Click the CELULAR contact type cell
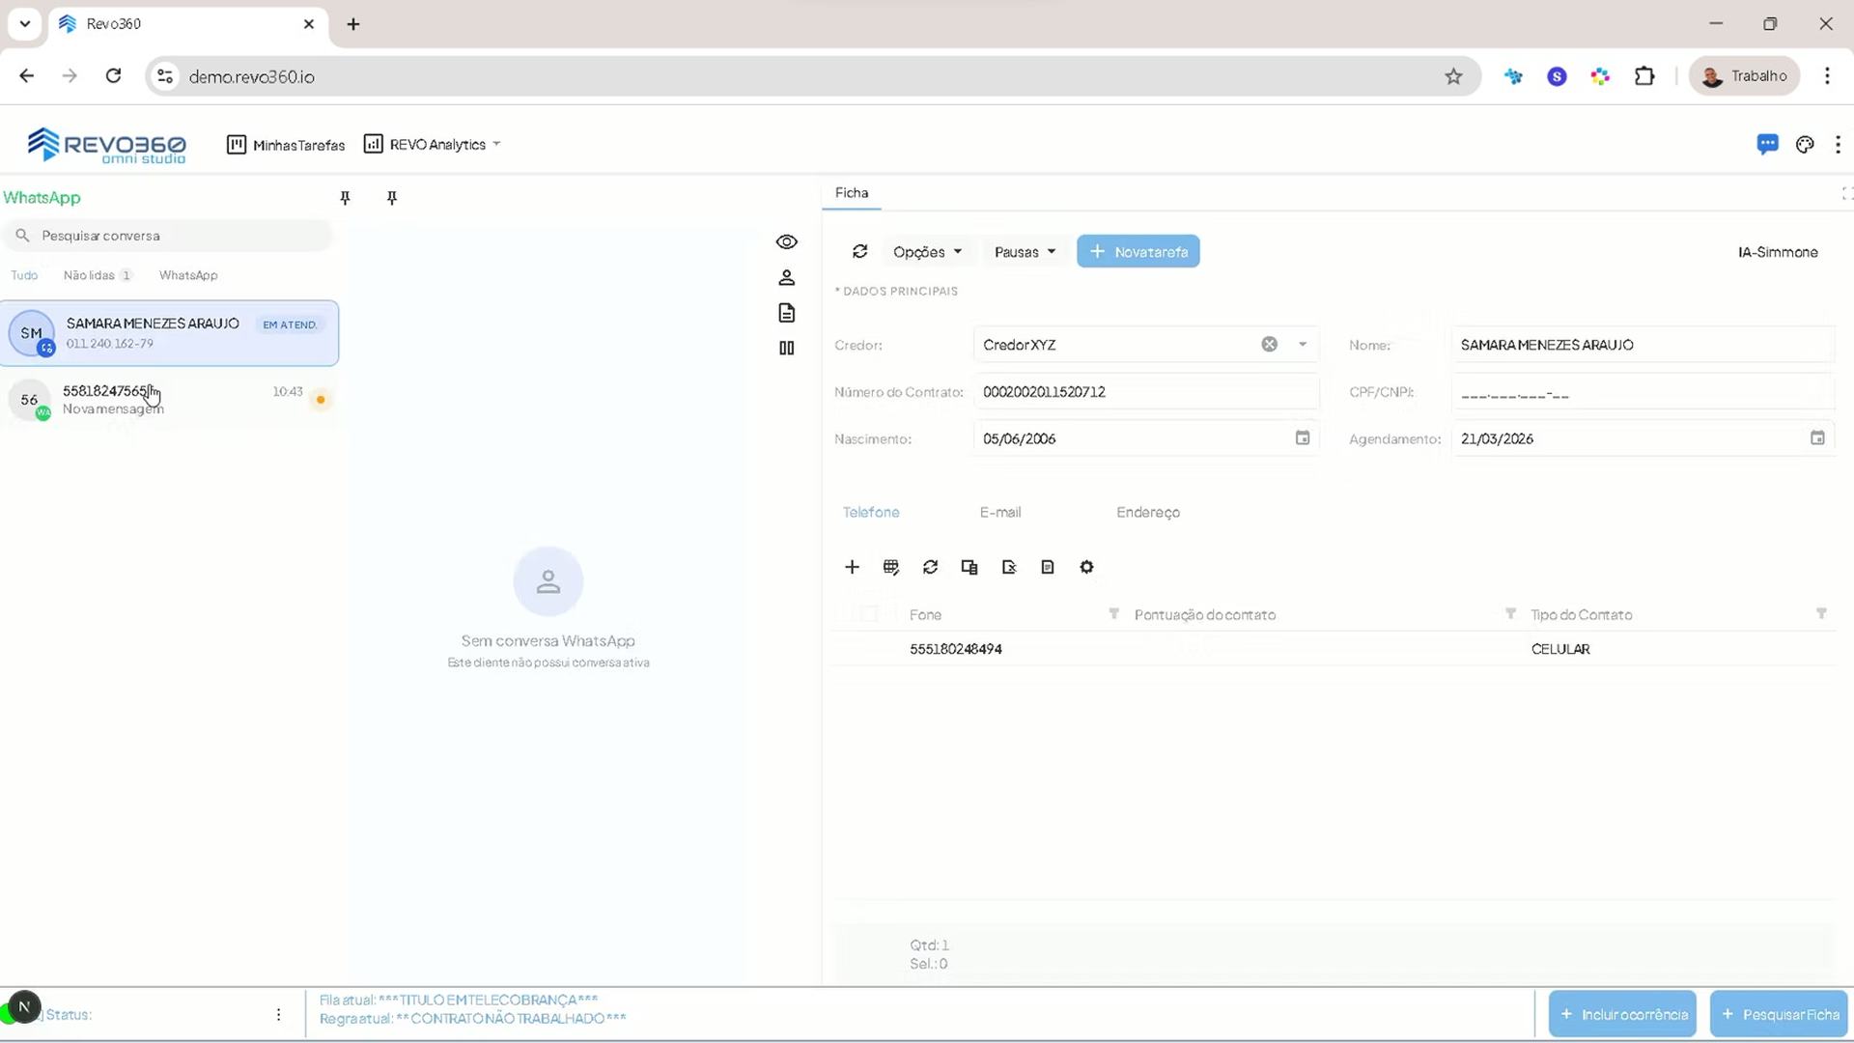 point(1560,649)
